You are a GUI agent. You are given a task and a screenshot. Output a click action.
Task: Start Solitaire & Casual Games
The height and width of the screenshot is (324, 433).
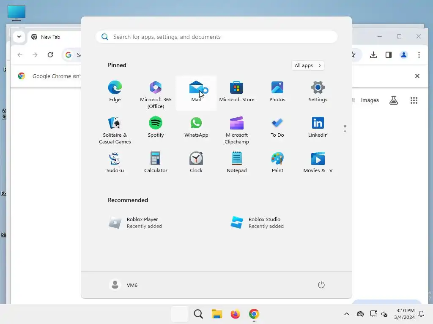point(115,130)
